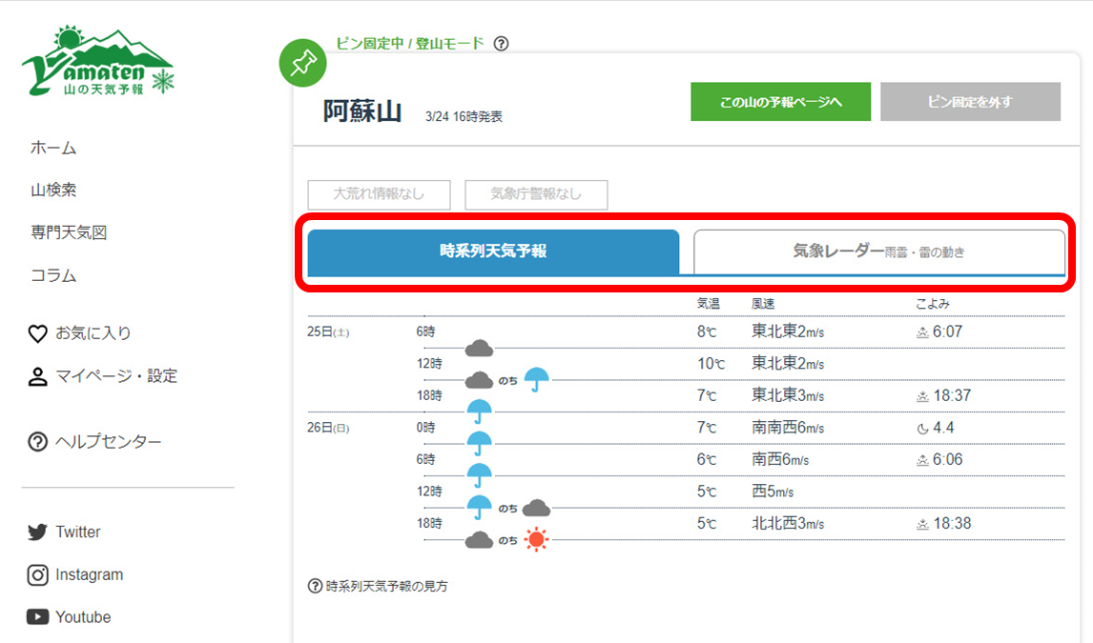Viewport: 1093px width, 643px height.
Task: Click the 西5m/s wind value
Action: tap(773, 492)
